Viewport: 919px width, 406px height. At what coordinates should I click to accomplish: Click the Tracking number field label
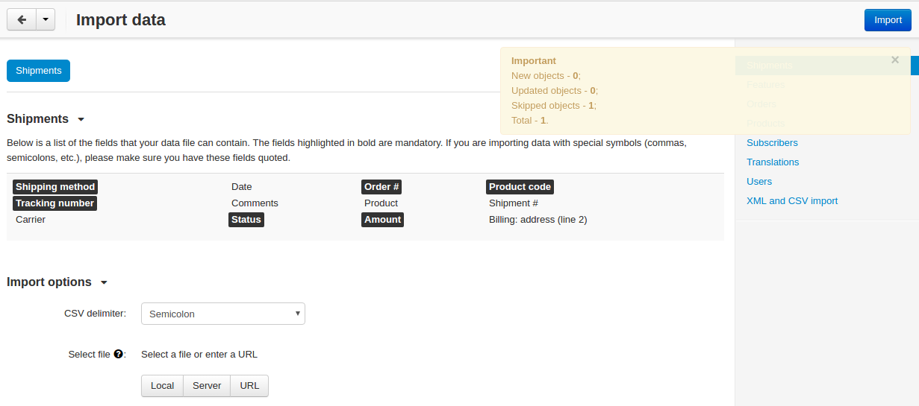tap(54, 203)
